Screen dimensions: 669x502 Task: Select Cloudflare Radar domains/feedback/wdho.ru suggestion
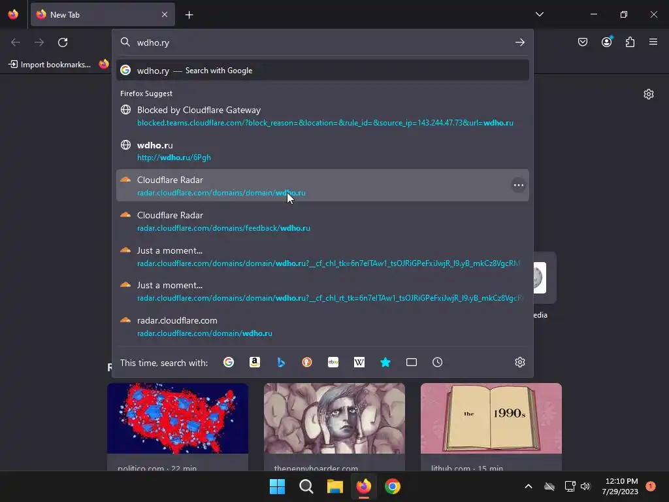coord(323,221)
